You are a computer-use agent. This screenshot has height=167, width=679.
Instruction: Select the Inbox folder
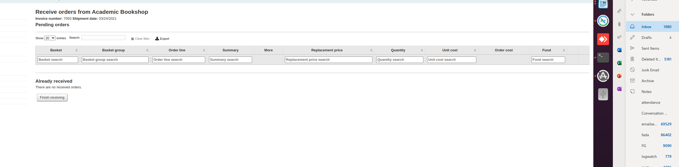tap(646, 27)
